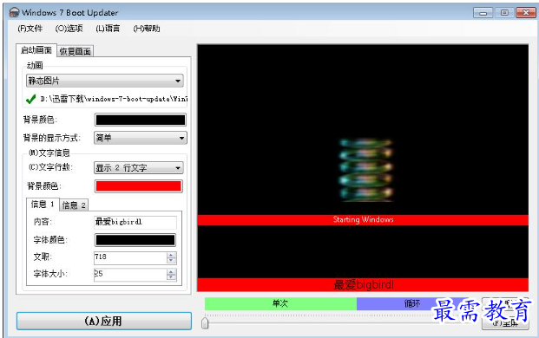Click the blue 循环 playback segment
Viewport: 539px width, 338px height.
point(411,303)
